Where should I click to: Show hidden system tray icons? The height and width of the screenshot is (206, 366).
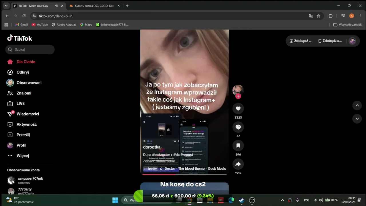282,200
